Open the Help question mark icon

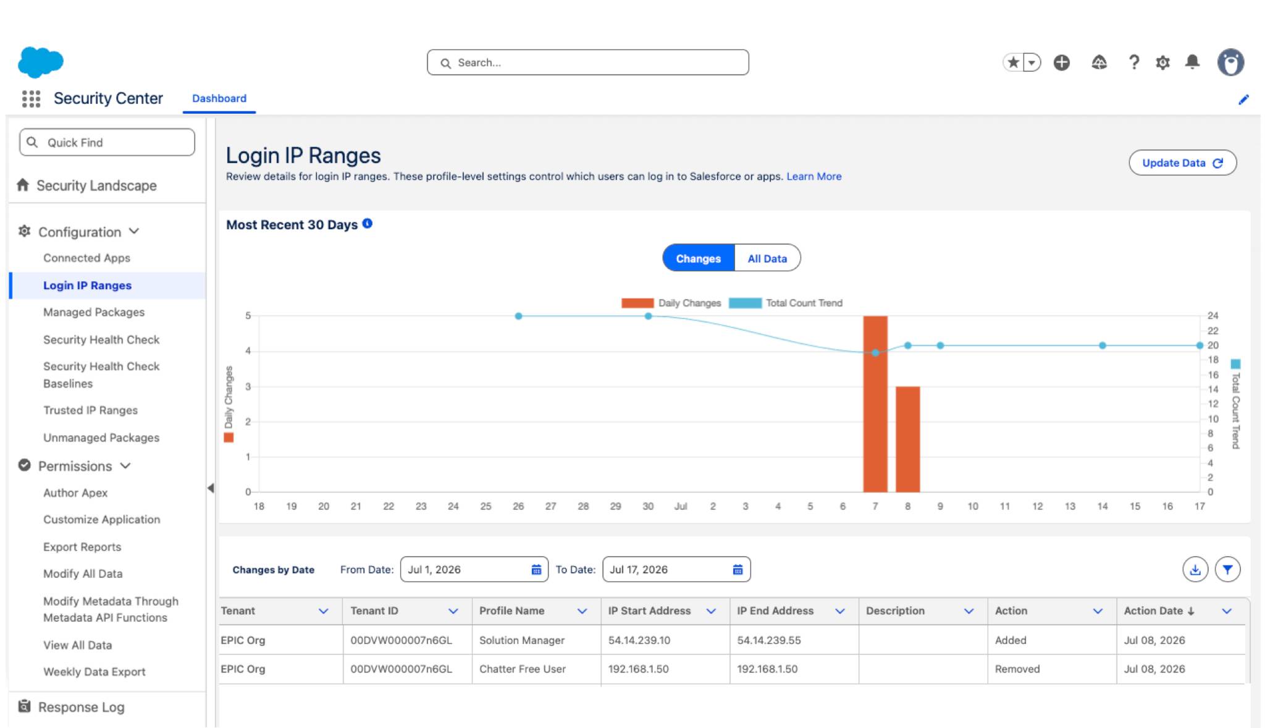click(1133, 62)
